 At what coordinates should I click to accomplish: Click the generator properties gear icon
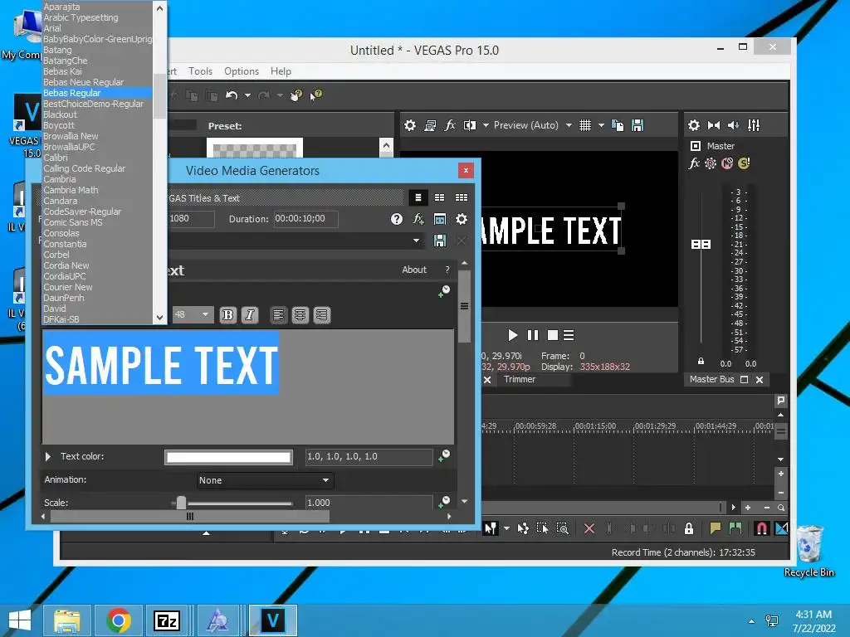pyautogui.click(x=462, y=219)
